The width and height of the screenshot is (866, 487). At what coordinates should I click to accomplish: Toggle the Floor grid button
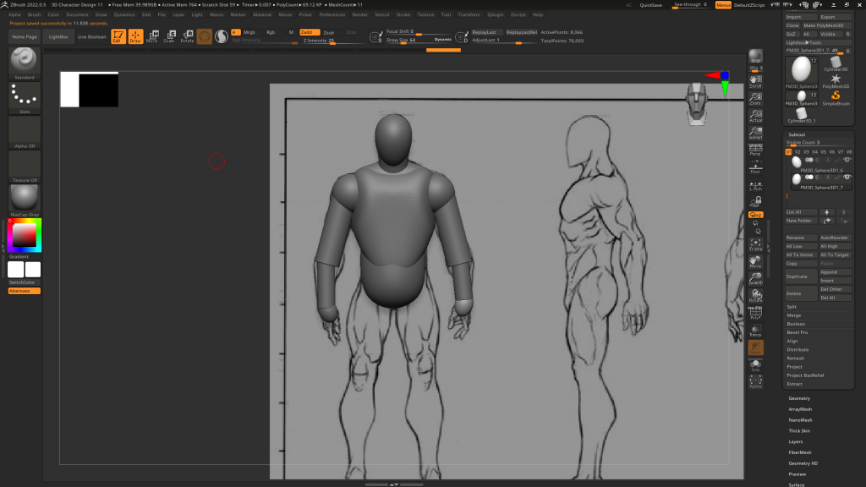[x=755, y=168]
